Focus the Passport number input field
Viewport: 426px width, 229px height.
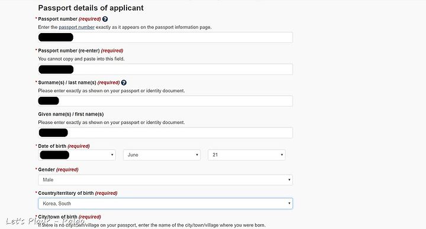pyautogui.click(x=166, y=37)
